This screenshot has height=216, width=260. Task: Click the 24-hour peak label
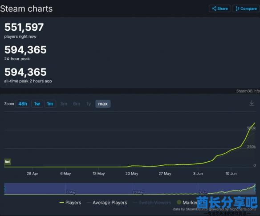[17, 59]
